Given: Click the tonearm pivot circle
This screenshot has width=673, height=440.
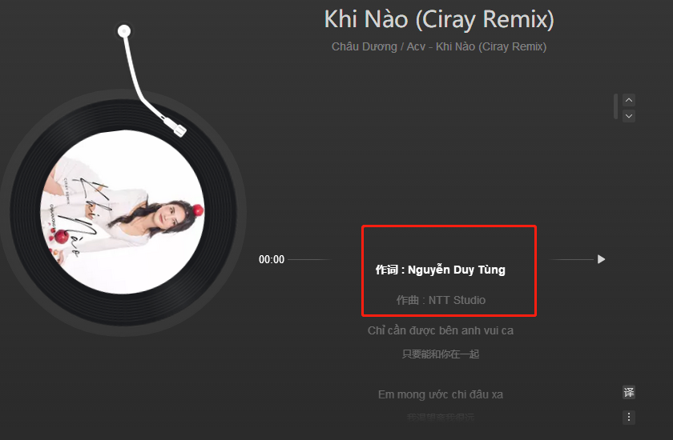Looking at the screenshot, I should [124, 31].
